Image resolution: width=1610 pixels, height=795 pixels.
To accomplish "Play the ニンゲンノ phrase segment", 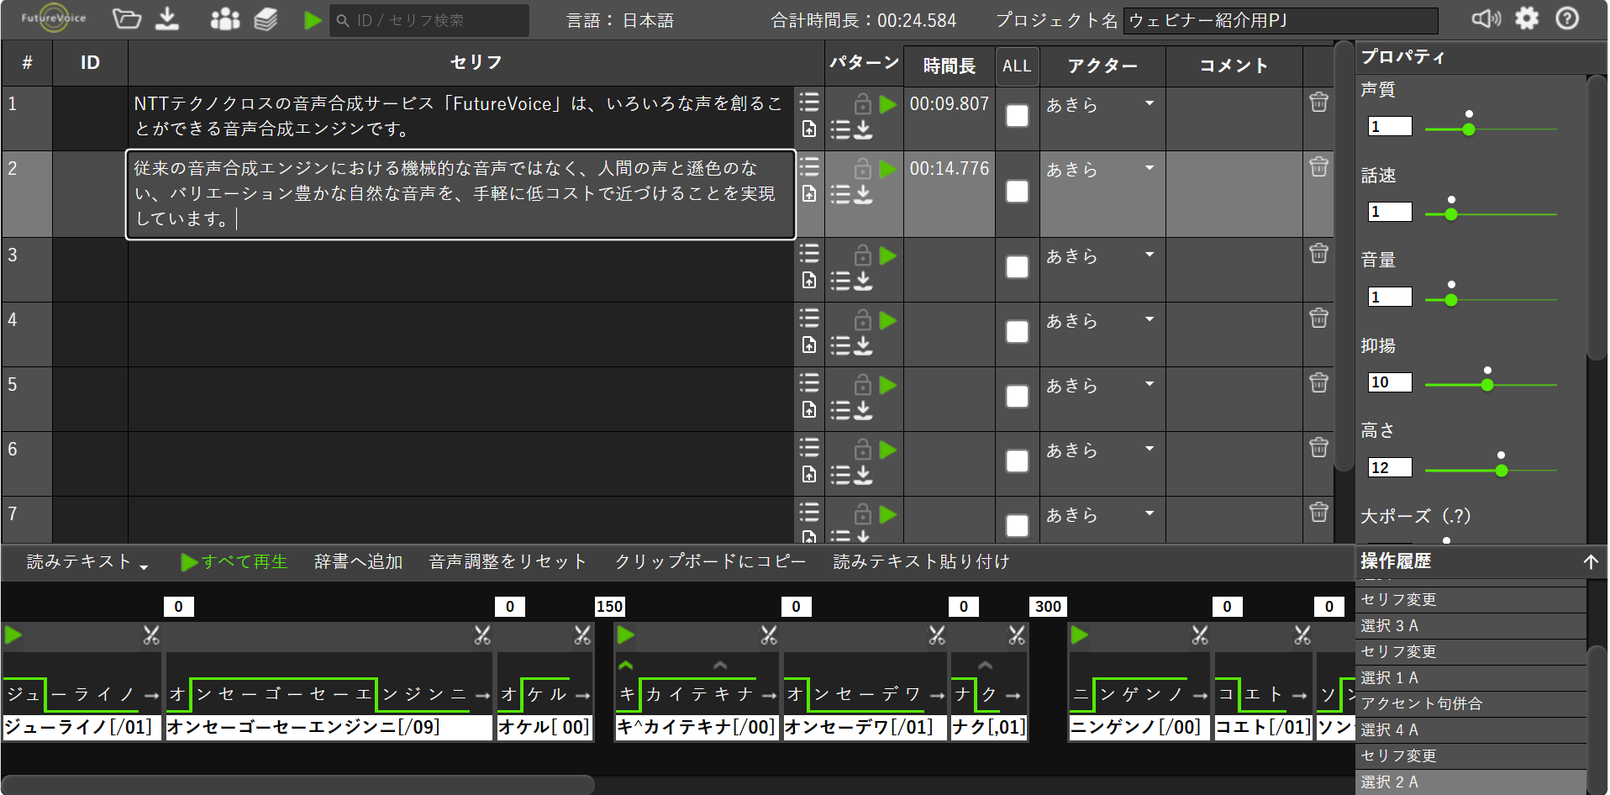I will (1080, 634).
